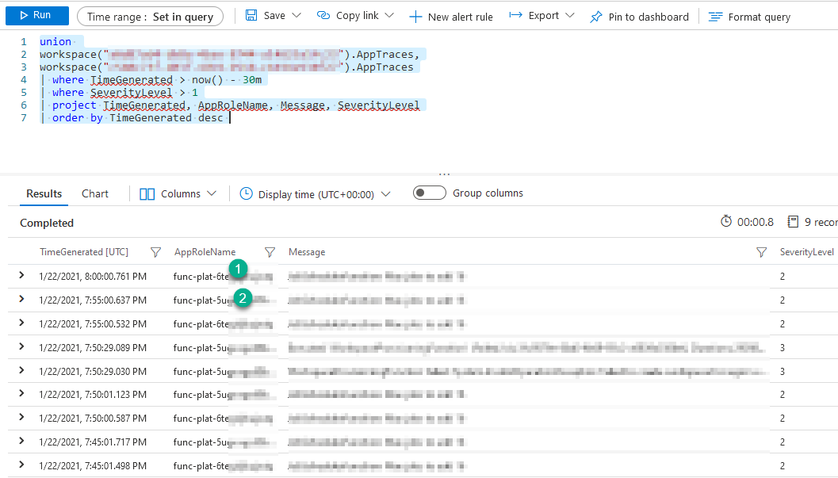The height and width of the screenshot is (478, 838).
Task: Click Pin to dashboard
Action: coord(639,16)
